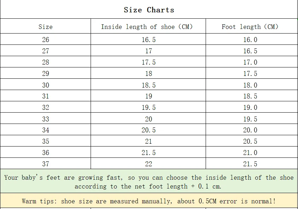The image size is (298, 209).
Task: Select size 26 cell
Action: 46,40
